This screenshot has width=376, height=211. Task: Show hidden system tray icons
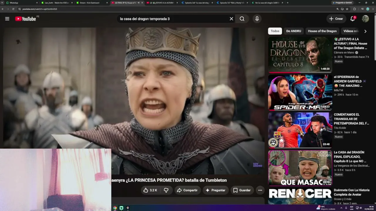pyautogui.click(x=341, y=208)
